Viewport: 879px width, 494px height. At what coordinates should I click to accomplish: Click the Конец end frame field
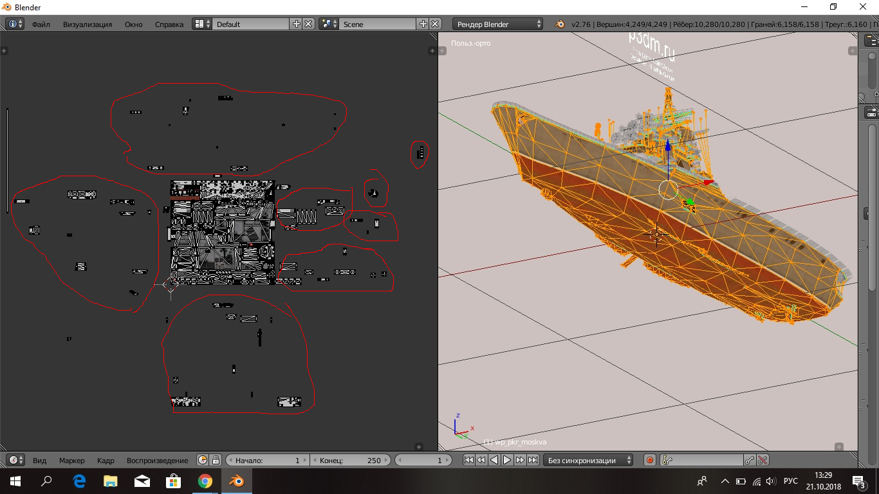[351, 460]
